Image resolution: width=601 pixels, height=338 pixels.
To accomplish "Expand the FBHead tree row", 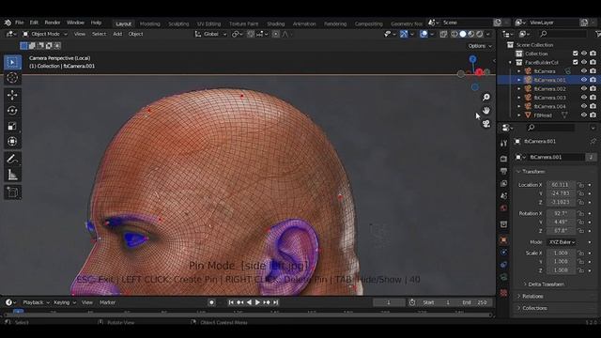I will [x=519, y=115].
